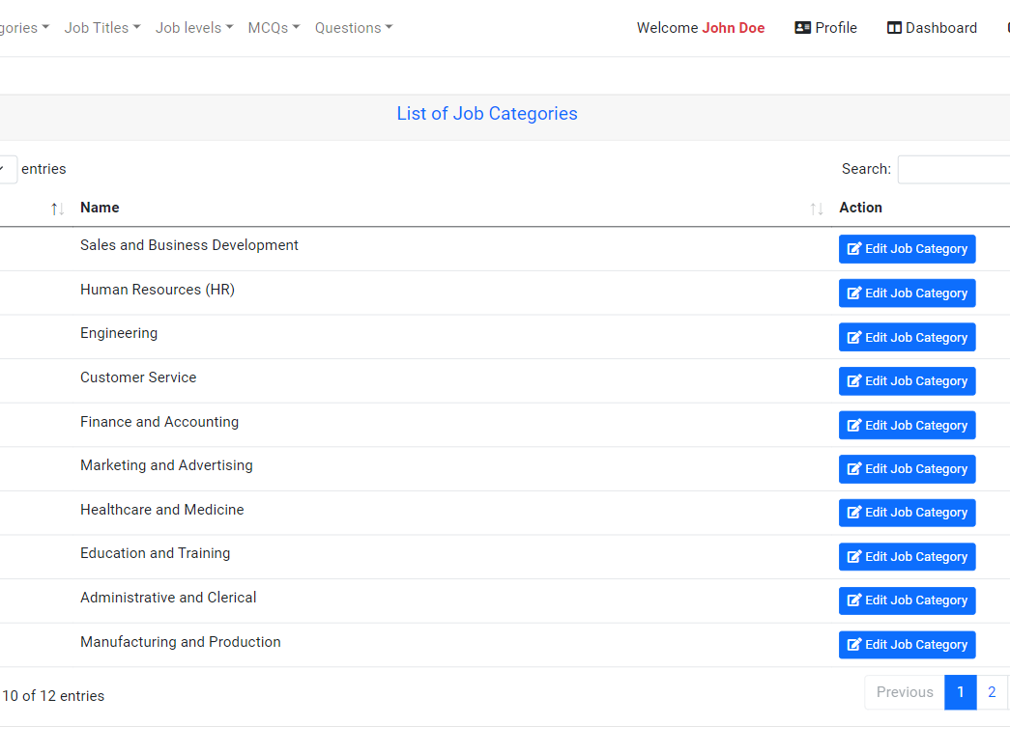This screenshot has width=1010, height=754.
Task: Click the edit pencil icon on the Customer Service row
Action: click(852, 380)
